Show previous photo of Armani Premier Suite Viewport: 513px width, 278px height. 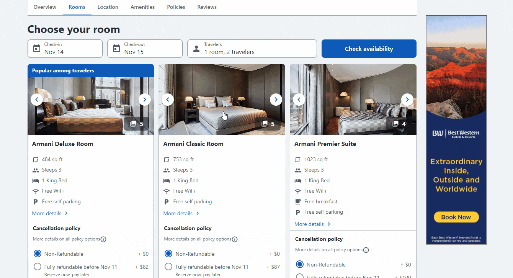click(299, 100)
